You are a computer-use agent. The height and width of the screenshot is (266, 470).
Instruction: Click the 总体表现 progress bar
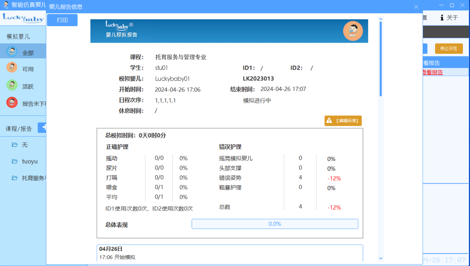(x=275, y=224)
